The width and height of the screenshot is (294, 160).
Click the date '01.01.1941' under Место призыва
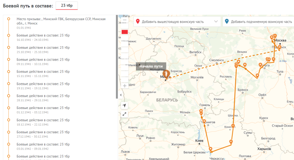[24, 28]
